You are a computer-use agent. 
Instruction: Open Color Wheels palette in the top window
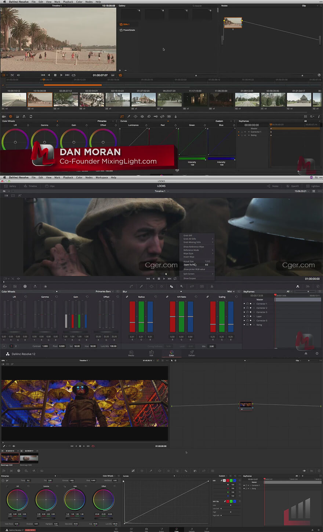click(x=10, y=116)
